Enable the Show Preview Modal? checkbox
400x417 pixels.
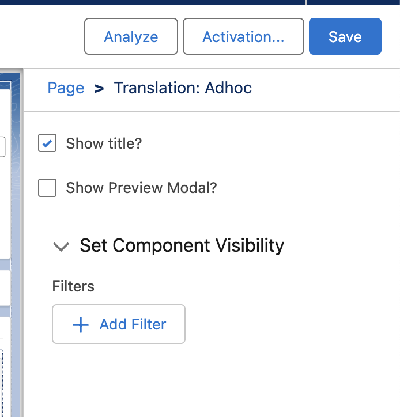pos(47,188)
